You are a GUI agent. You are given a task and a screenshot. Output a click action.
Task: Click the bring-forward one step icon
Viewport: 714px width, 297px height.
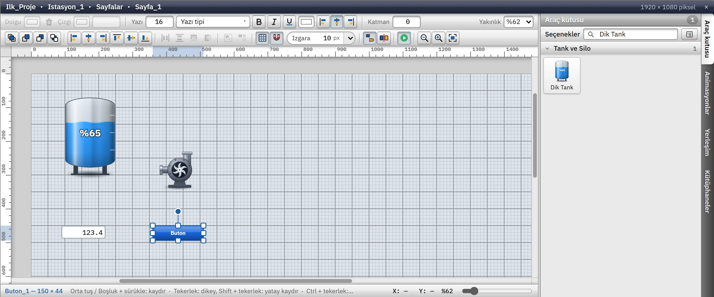tap(26, 38)
